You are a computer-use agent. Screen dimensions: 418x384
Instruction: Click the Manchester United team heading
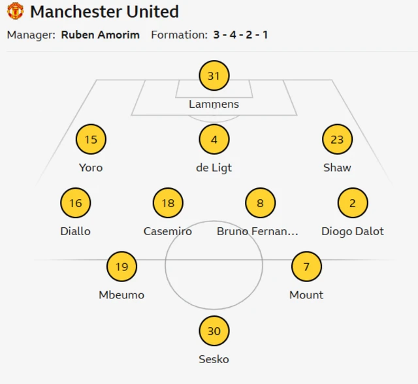pos(104,12)
